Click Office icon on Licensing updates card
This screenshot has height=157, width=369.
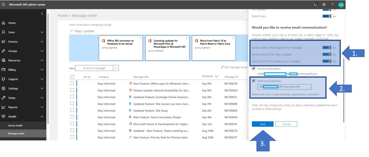tap(150, 41)
